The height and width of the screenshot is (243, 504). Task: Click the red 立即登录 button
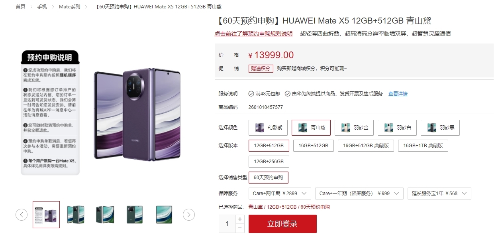[x=282, y=224]
